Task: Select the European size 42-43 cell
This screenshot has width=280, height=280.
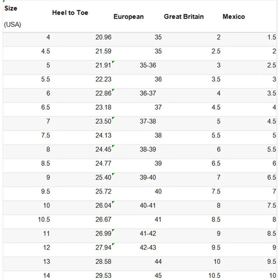Action: click(x=148, y=247)
